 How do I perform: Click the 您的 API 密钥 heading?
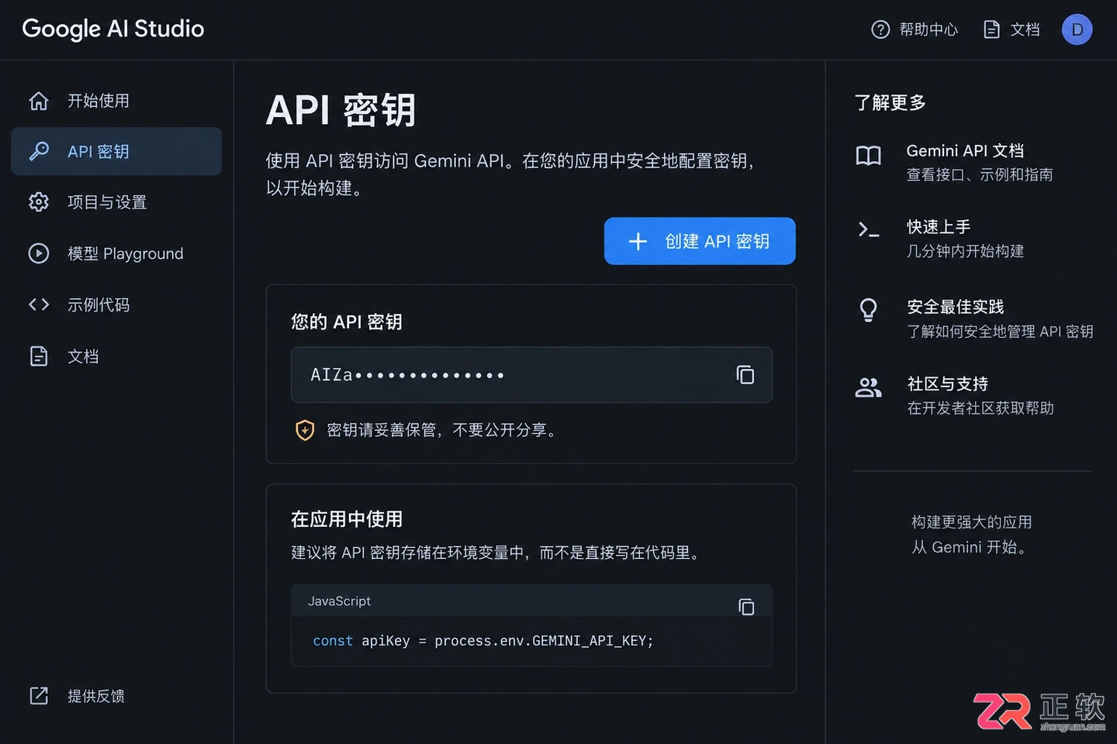pos(347,322)
